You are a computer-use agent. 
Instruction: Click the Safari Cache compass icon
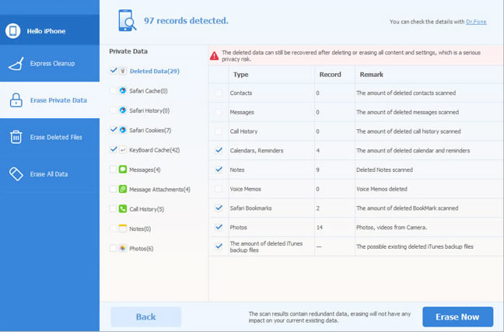(x=123, y=91)
